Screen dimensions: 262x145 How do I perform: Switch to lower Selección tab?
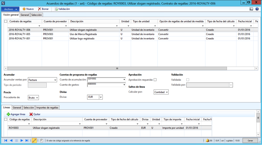coord(28,108)
